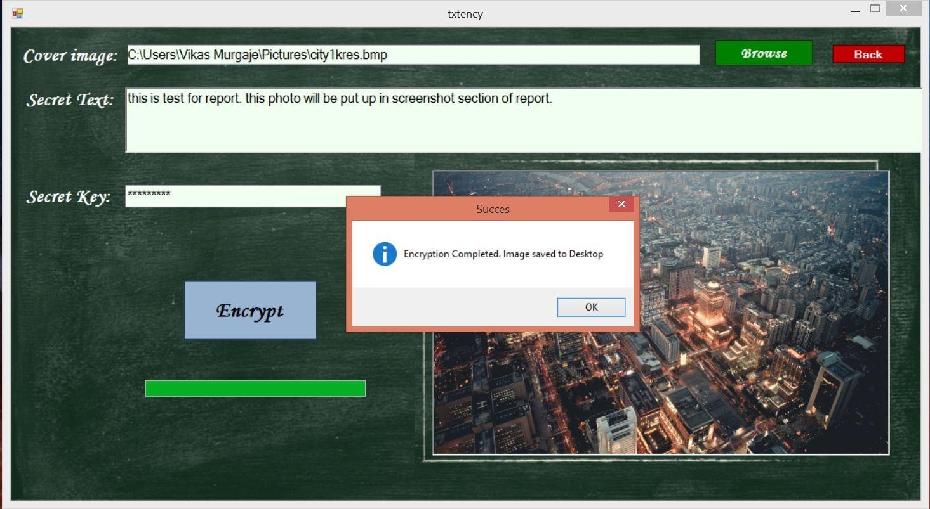Click the green progress bar below Encrypt
The width and height of the screenshot is (930, 509).
click(255, 388)
